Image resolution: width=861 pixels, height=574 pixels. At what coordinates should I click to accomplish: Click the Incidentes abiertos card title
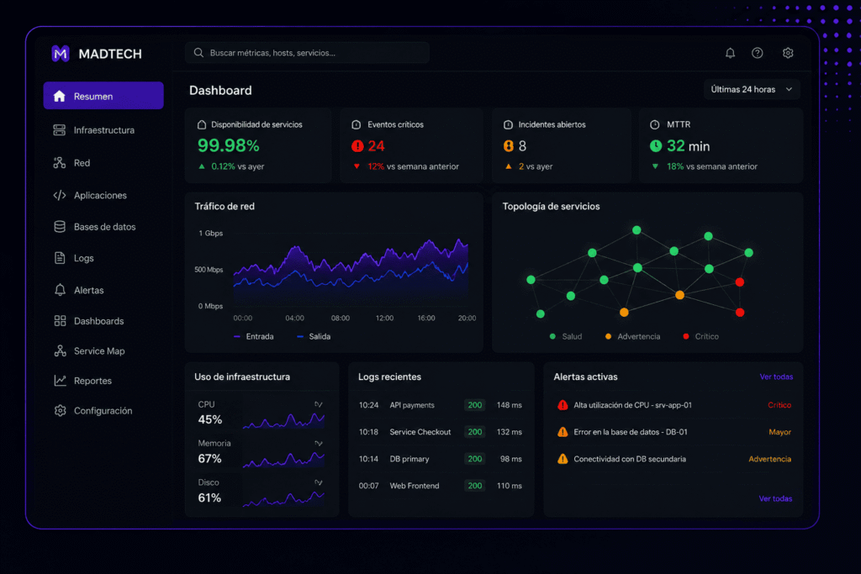pos(552,124)
